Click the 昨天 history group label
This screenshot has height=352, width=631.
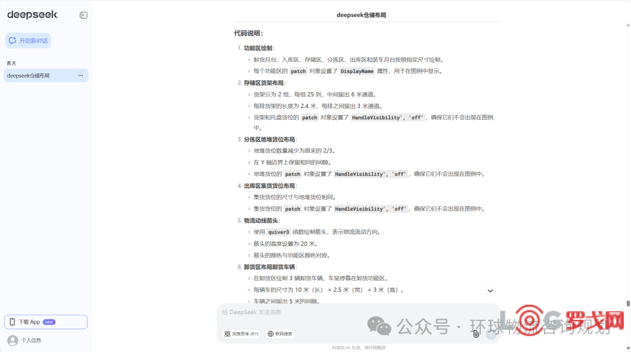coord(12,63)
